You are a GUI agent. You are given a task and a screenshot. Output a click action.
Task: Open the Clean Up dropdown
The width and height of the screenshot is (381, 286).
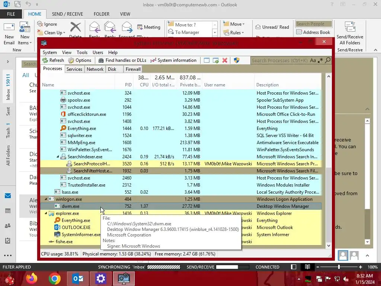51,32
